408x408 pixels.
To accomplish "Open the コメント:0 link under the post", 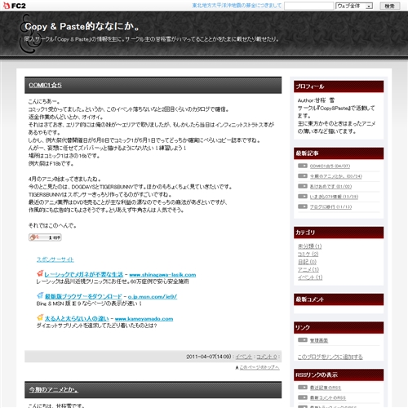I will (267, 357).
